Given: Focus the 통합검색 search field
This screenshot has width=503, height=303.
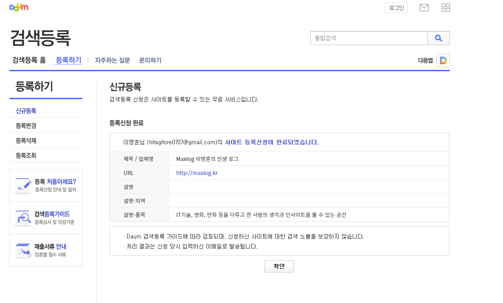Looking at the screenshot, I should point(369,38).
